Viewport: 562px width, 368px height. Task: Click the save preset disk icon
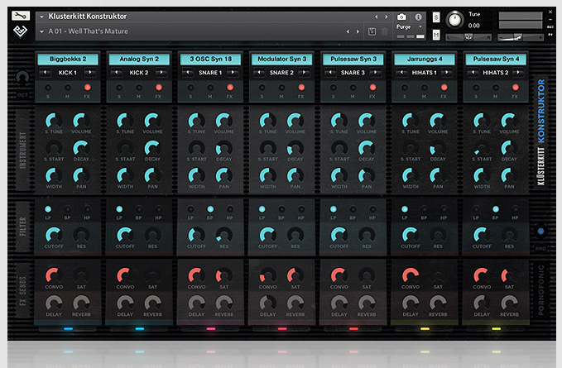[372, 31]
